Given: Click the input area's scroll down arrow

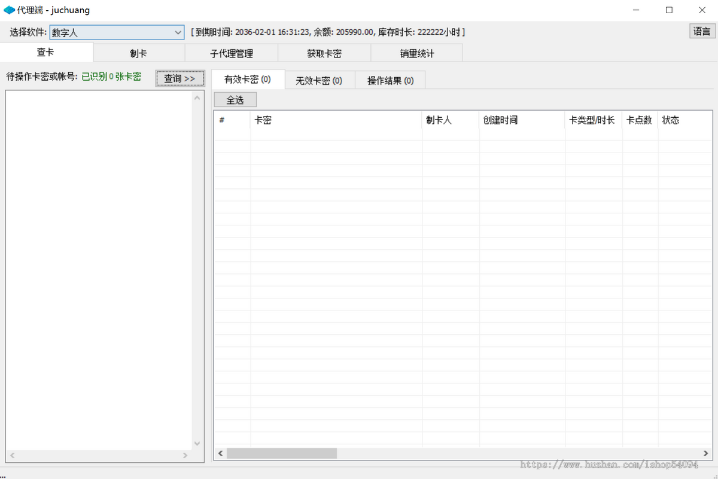Looking at the screenshot, I should (197, 444).
